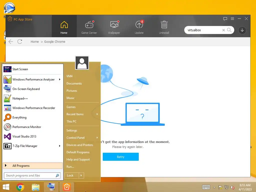The height and width of the screenshot is (192, 256).
Task: Expand 7-Zip File Manager submenu arrow
Action: pyautogui.click(x=59, y=146)
